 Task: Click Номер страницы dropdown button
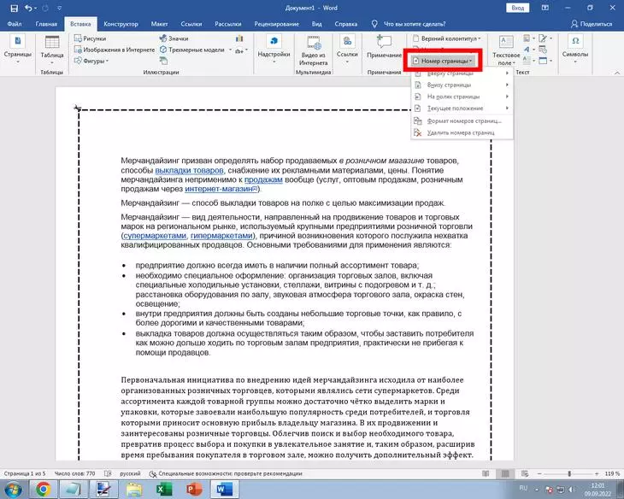(x=443, y=61)
